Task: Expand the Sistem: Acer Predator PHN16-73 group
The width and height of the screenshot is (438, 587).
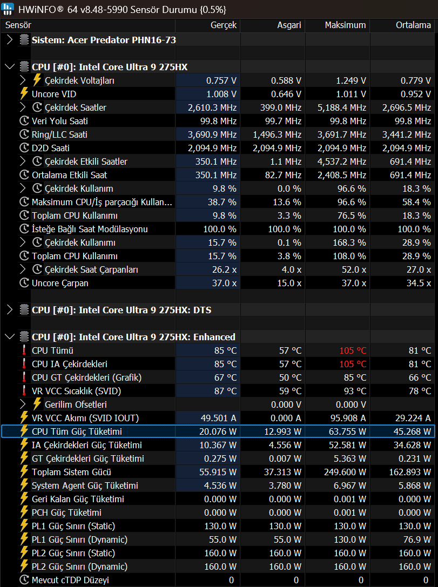Action: [x=10, y=40]
